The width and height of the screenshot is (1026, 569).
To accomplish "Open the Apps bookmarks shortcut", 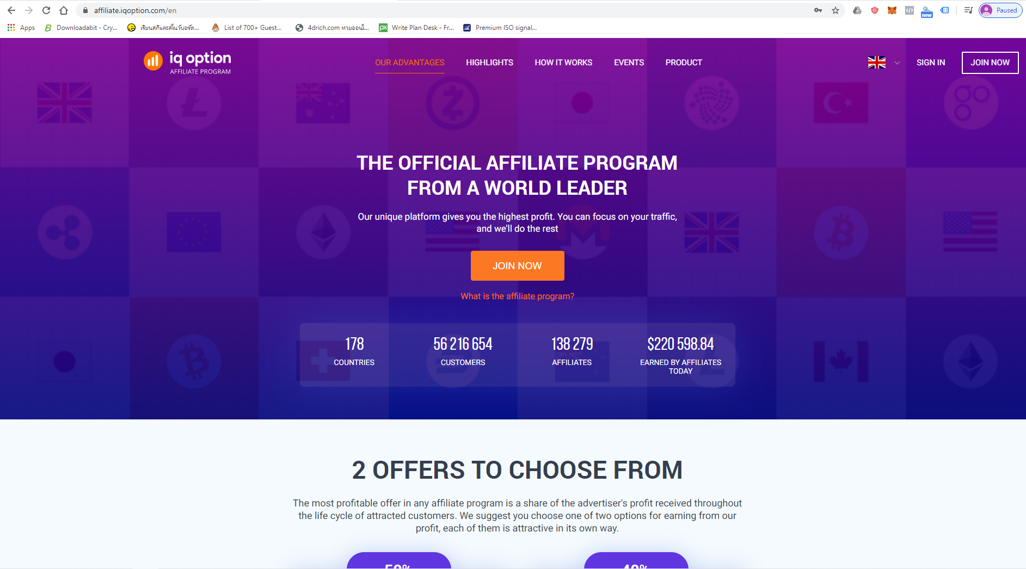I will click(21, 28).
